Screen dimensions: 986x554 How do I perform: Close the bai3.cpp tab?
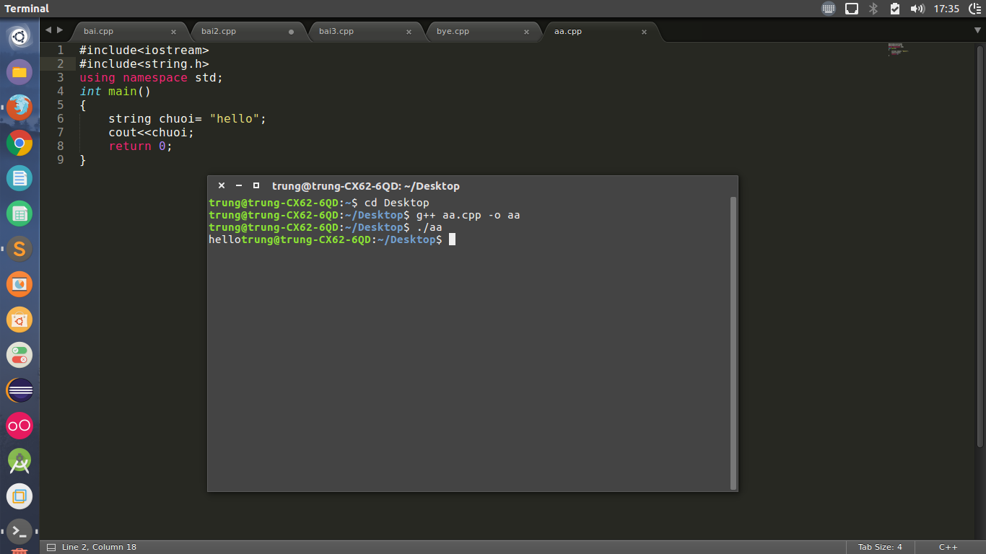(409, 32)
